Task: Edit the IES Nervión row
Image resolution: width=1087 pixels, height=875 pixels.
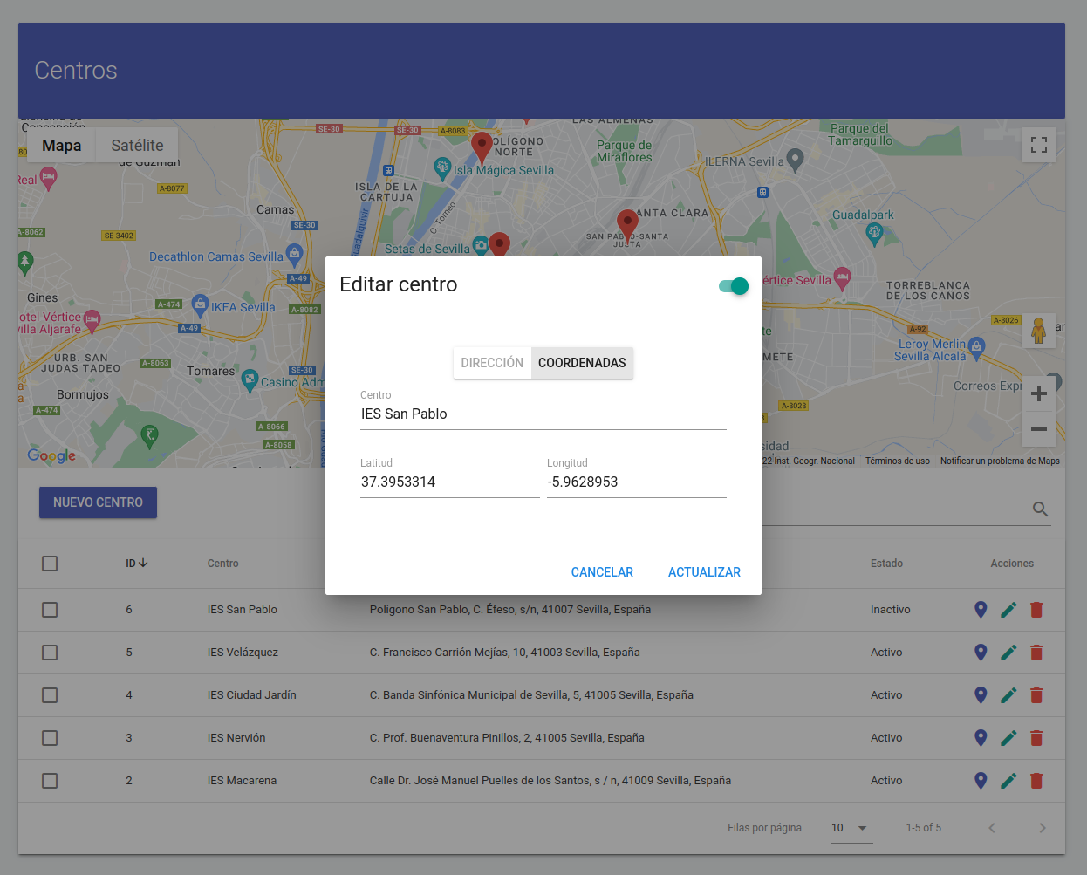Action: (x=1008, y=738)
